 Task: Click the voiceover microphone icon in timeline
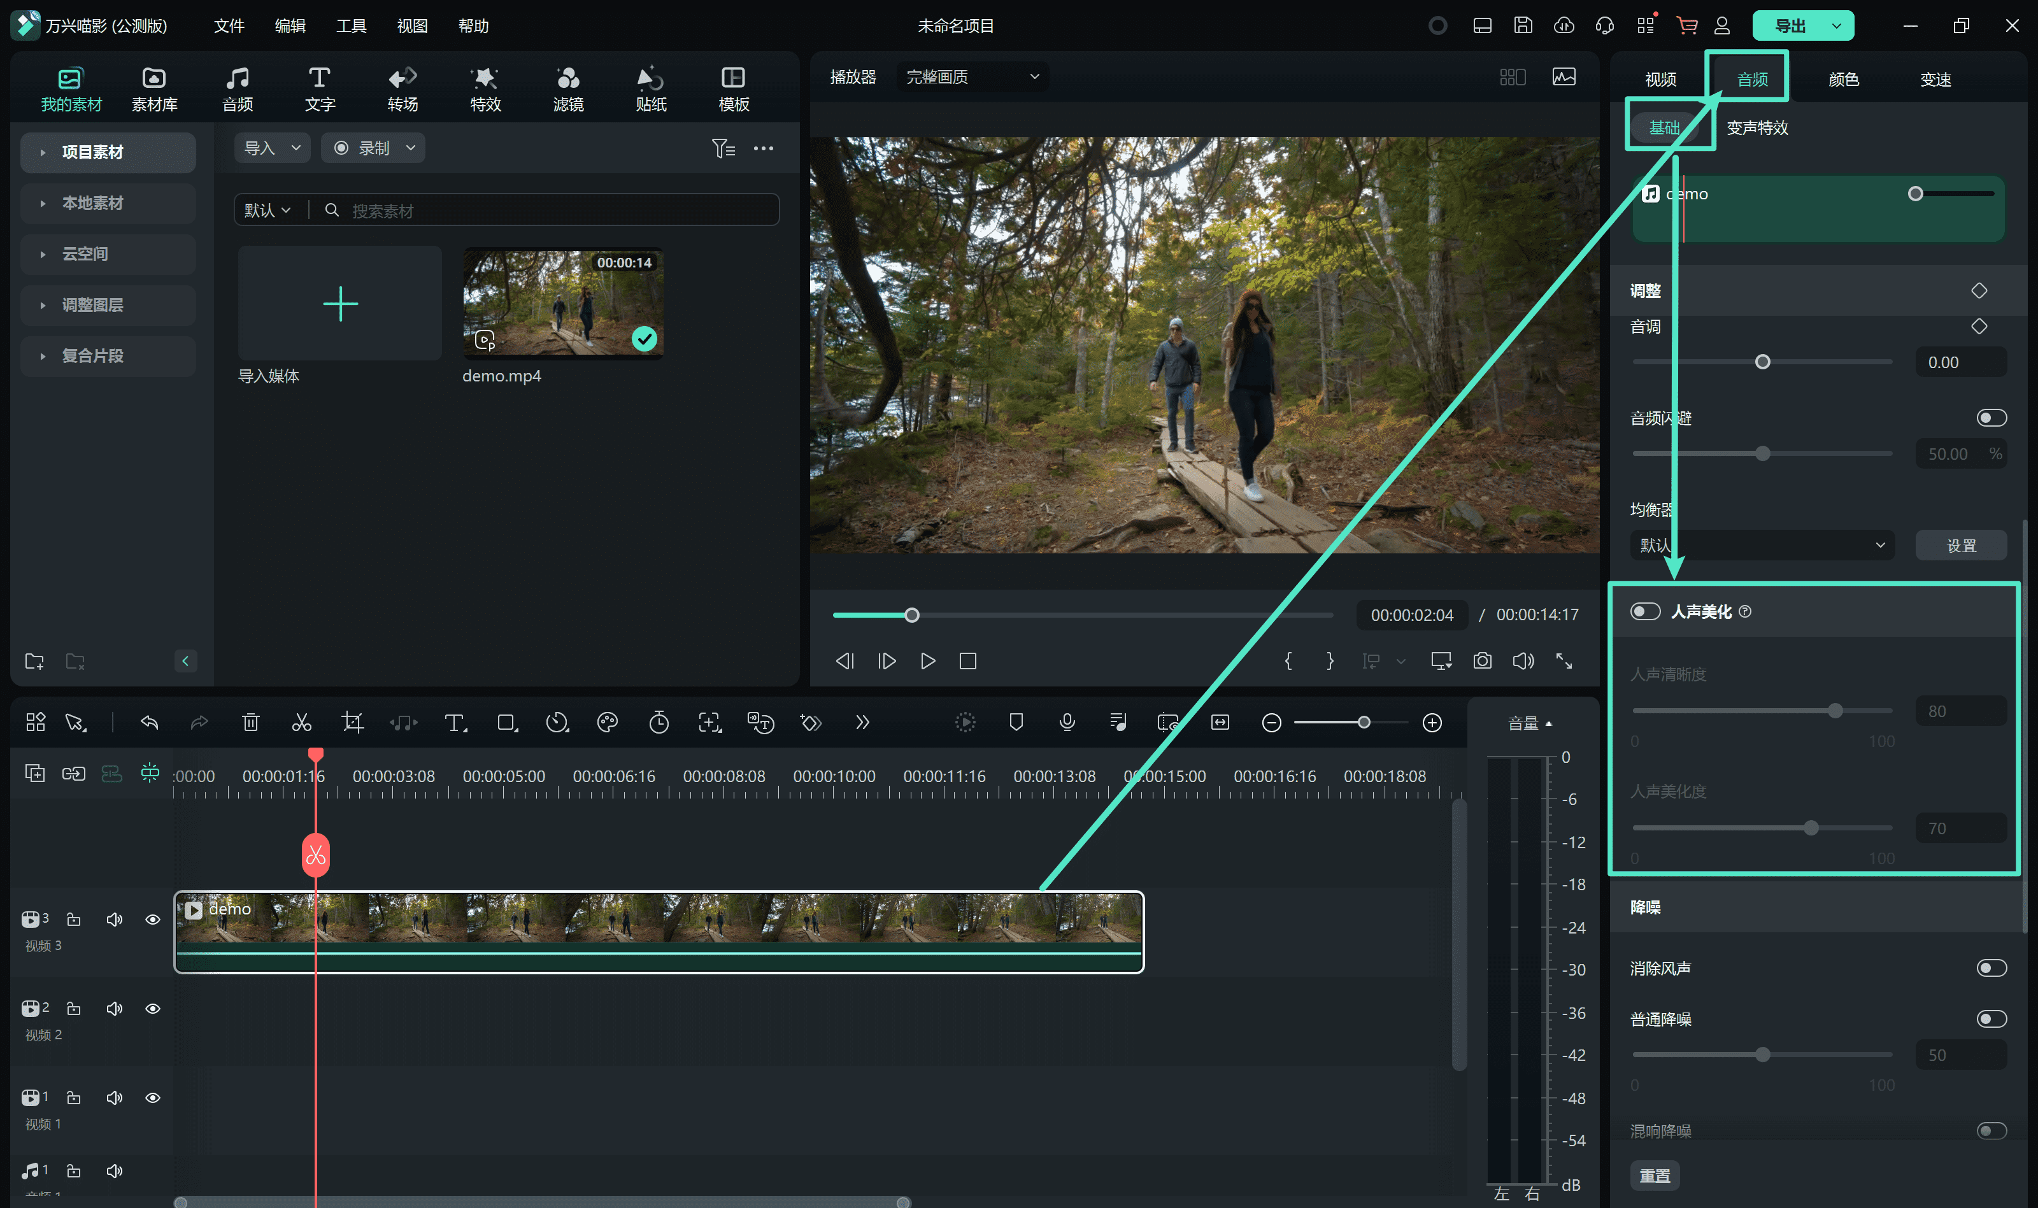point(1067,722)
